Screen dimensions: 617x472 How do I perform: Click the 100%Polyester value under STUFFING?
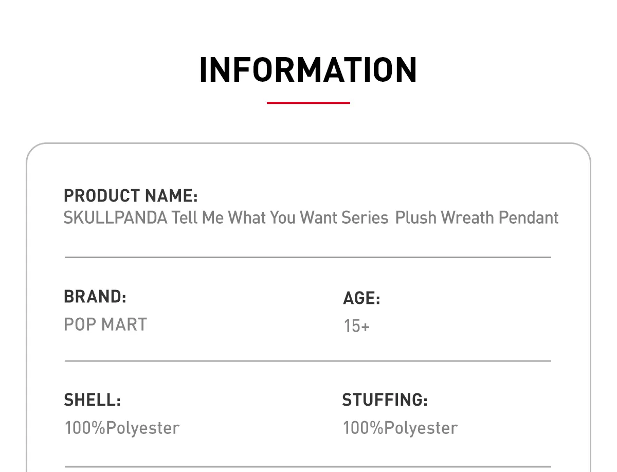pos(400,428)
